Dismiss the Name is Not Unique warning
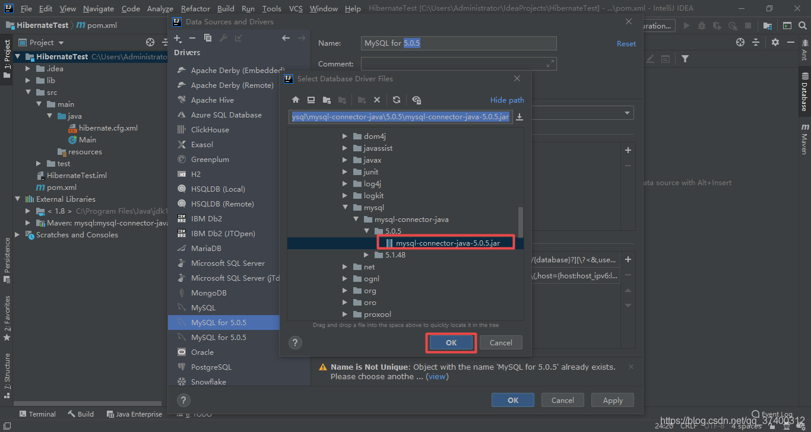The width and height of the screenshot is (811, 432). (x=631, y=367)
